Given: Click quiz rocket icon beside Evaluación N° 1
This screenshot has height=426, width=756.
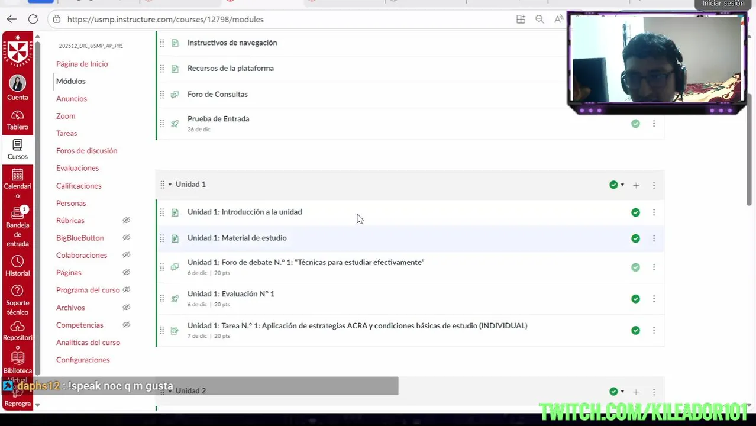Looking at the screenshot, I should click(x=175, y=299).
